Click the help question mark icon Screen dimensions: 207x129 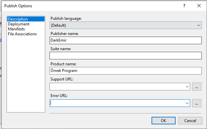184,6
